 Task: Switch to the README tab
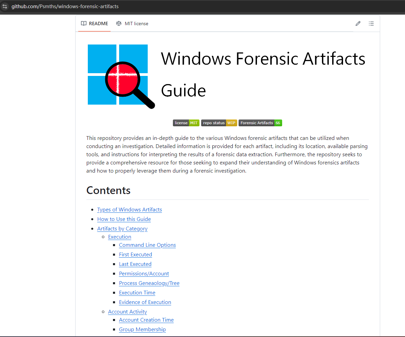point(95,23)
